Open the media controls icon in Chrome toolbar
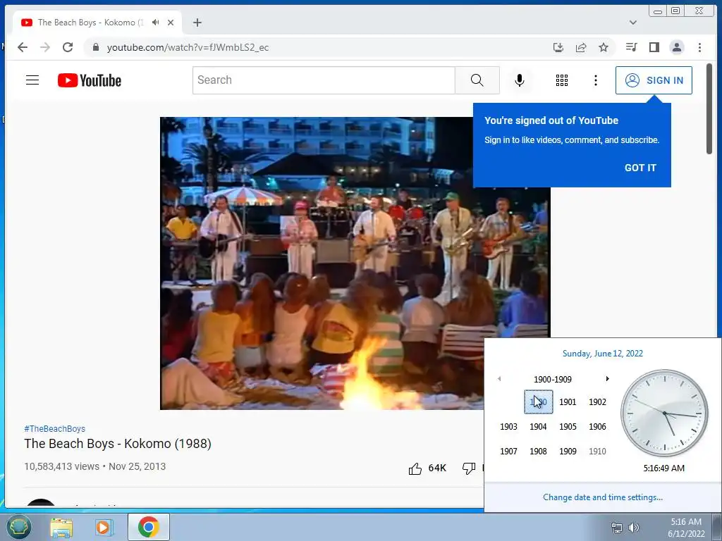Viewport: 722px width, 541px height. pyautogui.click(x=631, y=47)
